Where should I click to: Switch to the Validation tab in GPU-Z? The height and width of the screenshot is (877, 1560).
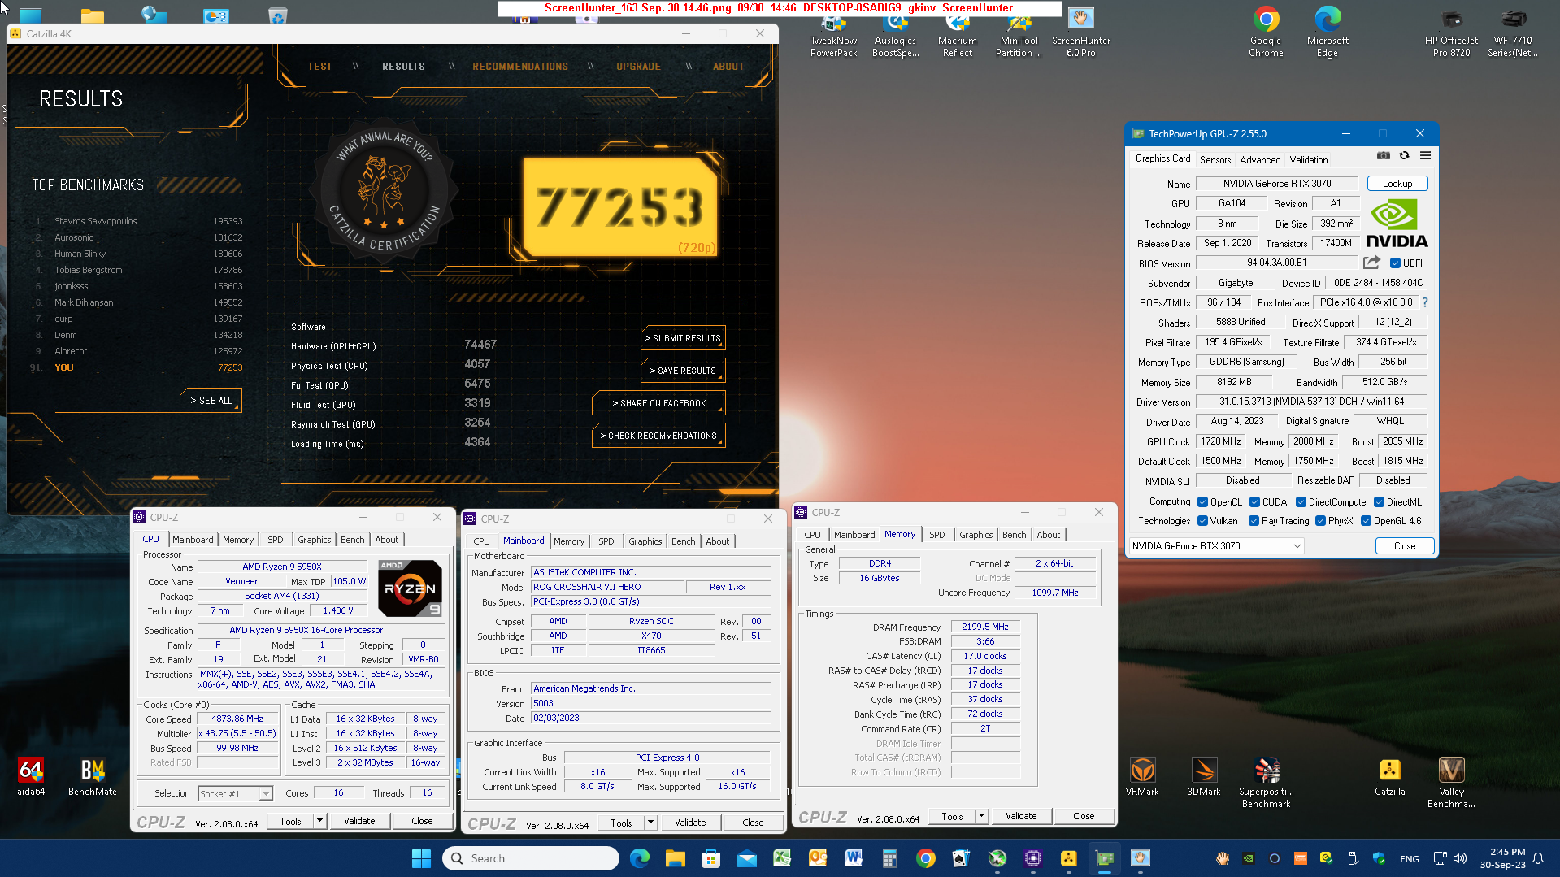1309,160
